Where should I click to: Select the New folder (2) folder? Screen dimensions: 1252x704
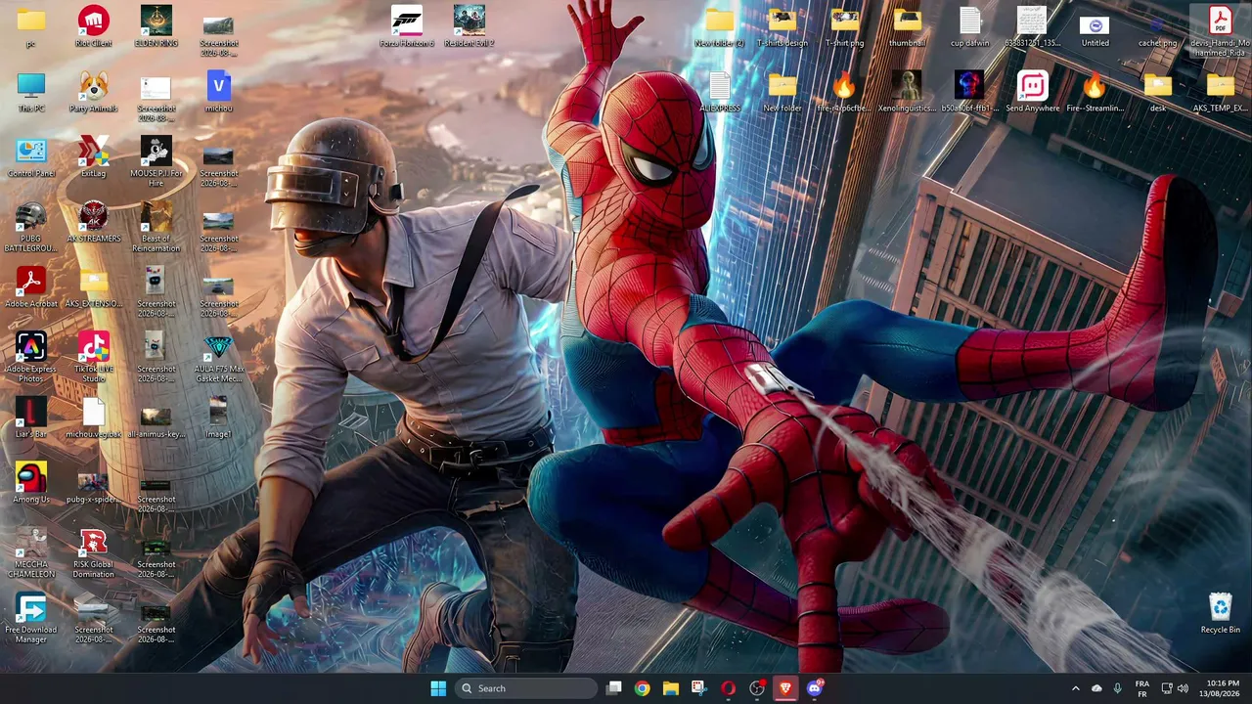(719, 26)
